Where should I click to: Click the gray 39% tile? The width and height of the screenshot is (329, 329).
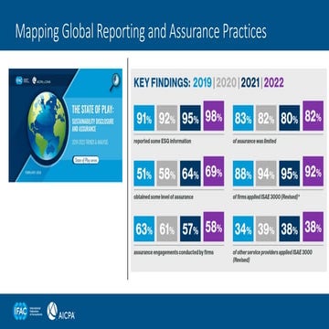pos(266,228)
